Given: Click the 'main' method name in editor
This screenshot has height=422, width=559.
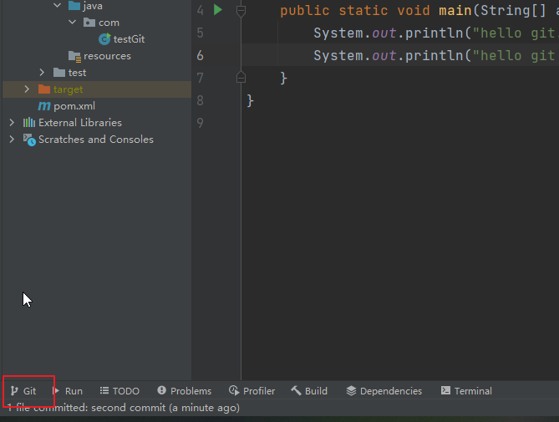Looking at the screenshot, I should [x=455, y=10].
